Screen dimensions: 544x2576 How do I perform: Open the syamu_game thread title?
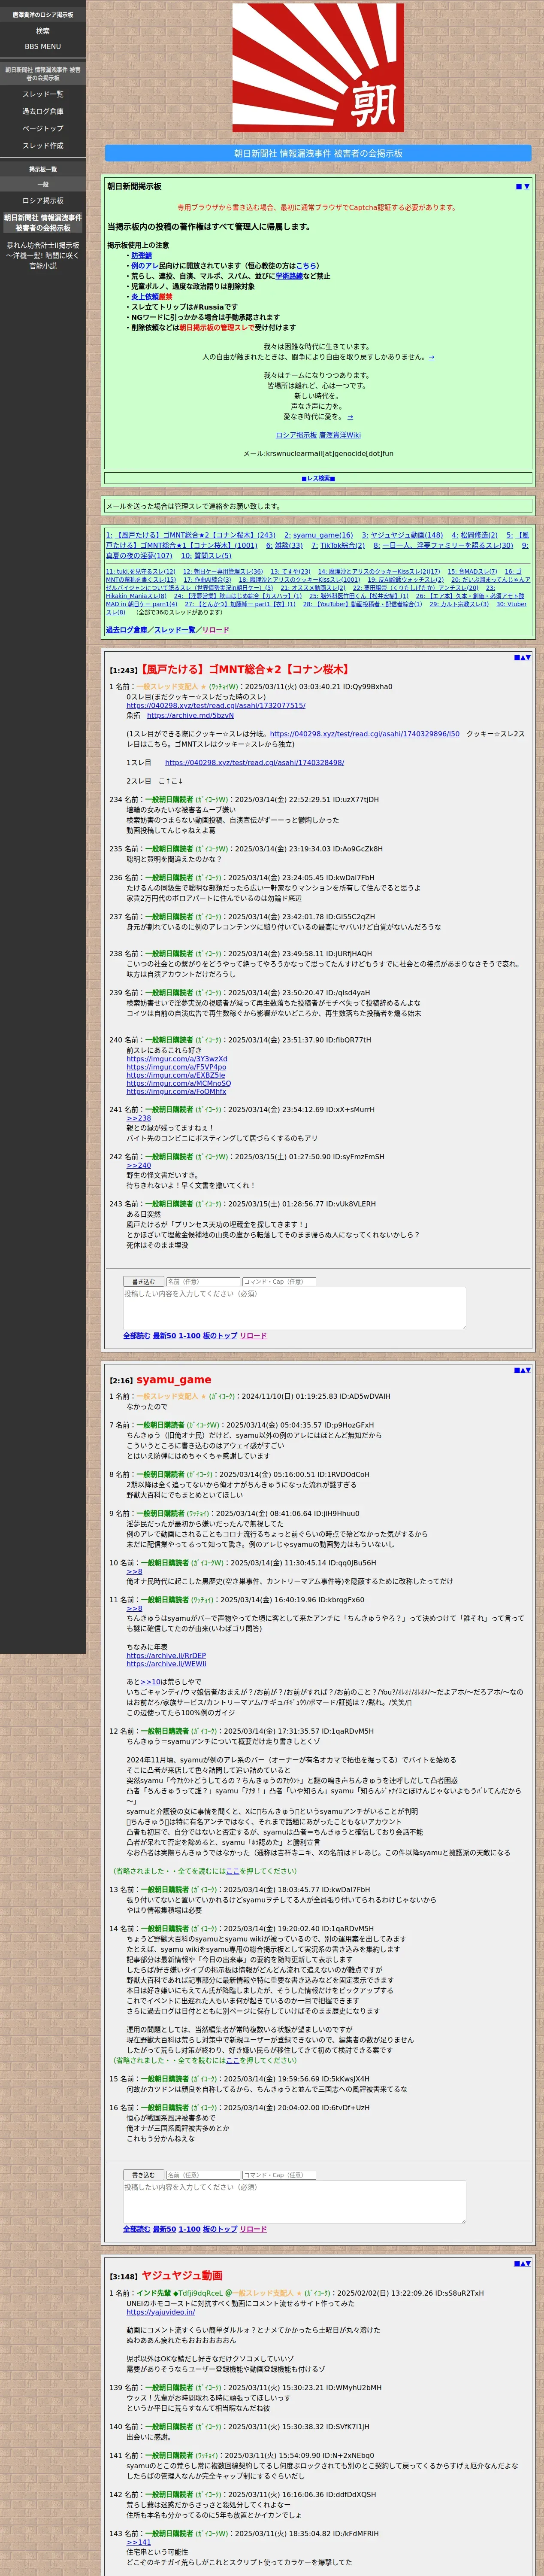(x=174, y=1380)
